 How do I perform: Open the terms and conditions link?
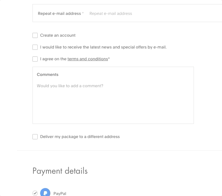pos(88,59)
